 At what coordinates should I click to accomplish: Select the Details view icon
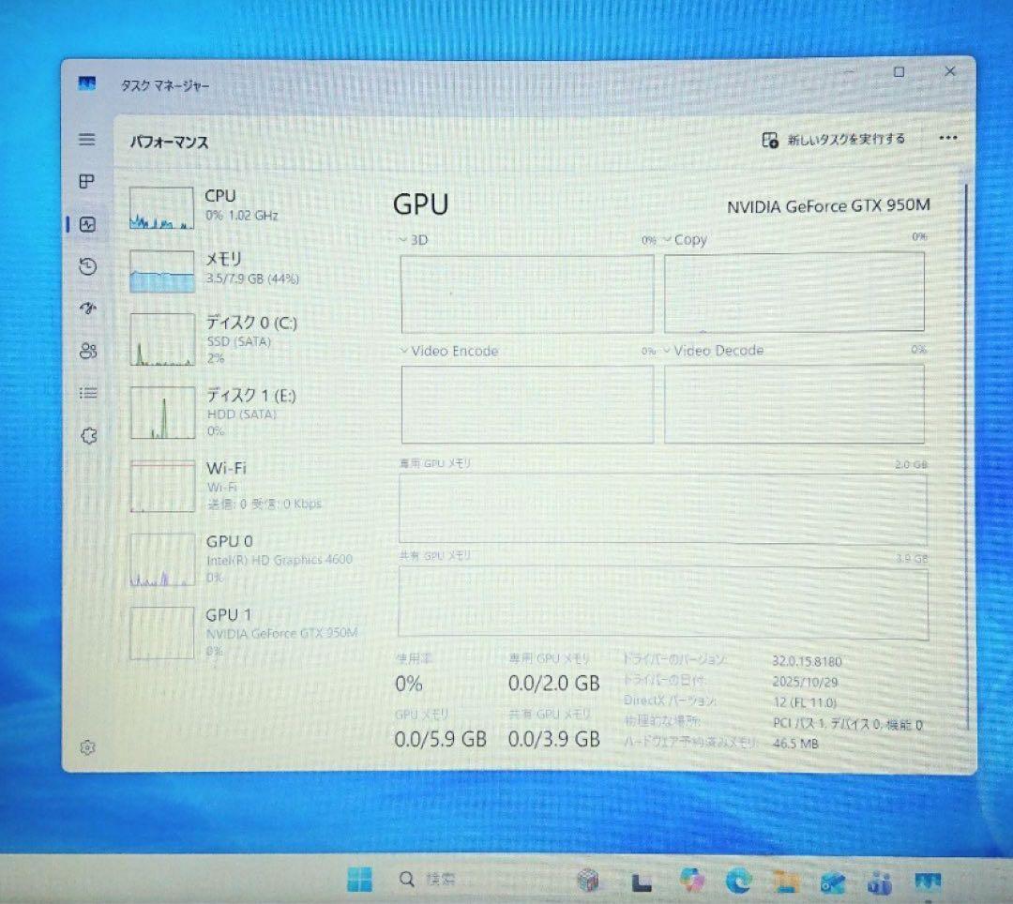[x=87, y=393]
